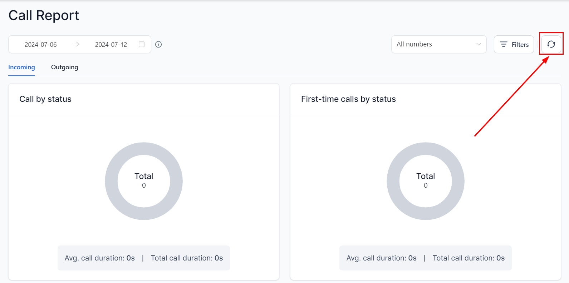Open the Filters button label
This screenshot has height=283, width=569.
(520, 45)
